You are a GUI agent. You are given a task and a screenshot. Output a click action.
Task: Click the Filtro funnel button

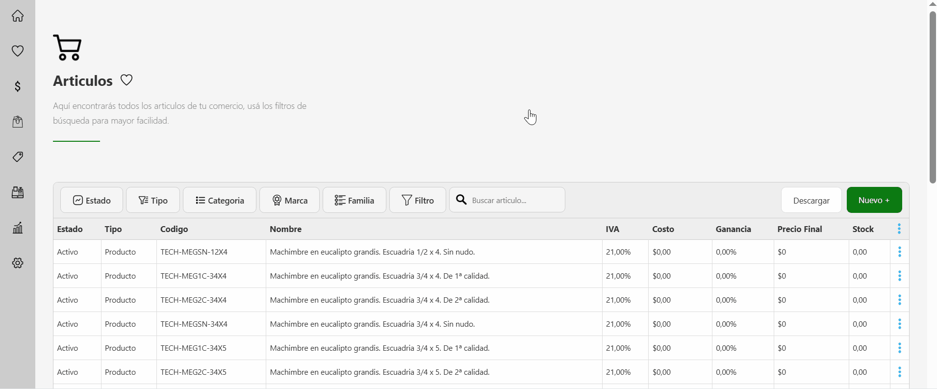point(418,200)
